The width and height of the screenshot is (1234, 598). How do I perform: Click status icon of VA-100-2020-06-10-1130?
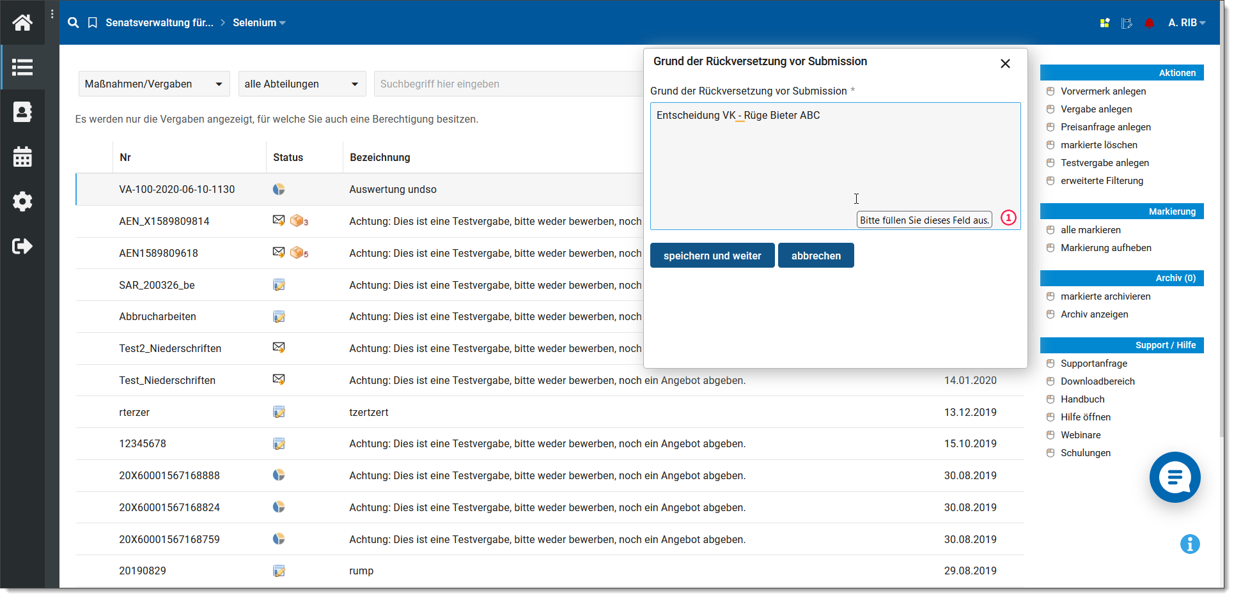click(279, 189)
